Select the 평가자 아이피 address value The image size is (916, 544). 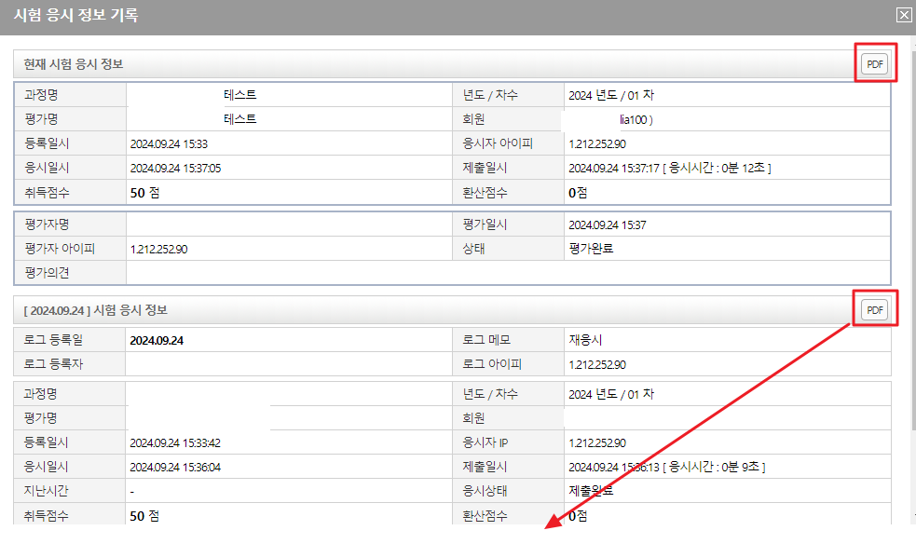pos(159,249)
